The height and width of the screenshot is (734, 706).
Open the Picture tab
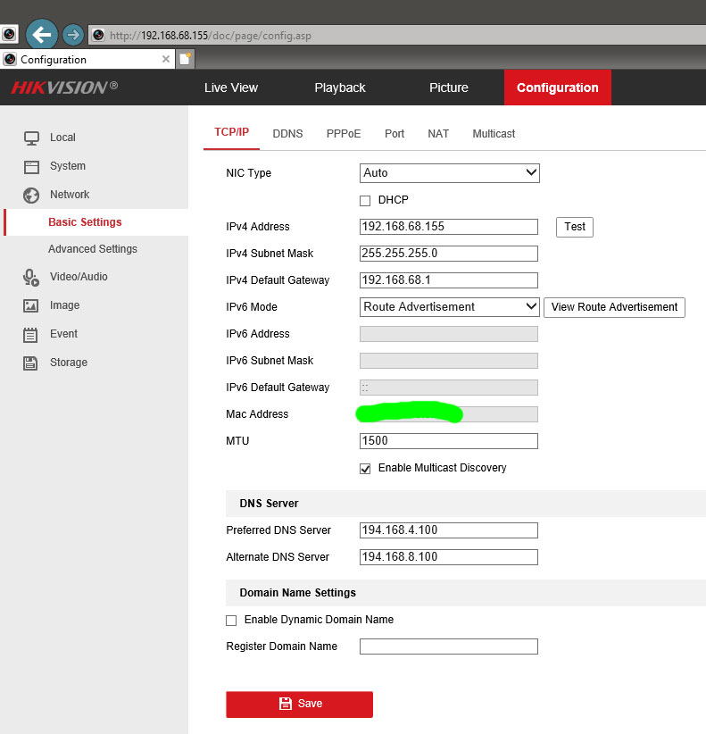pyautogui.click(x=449, y=88)
